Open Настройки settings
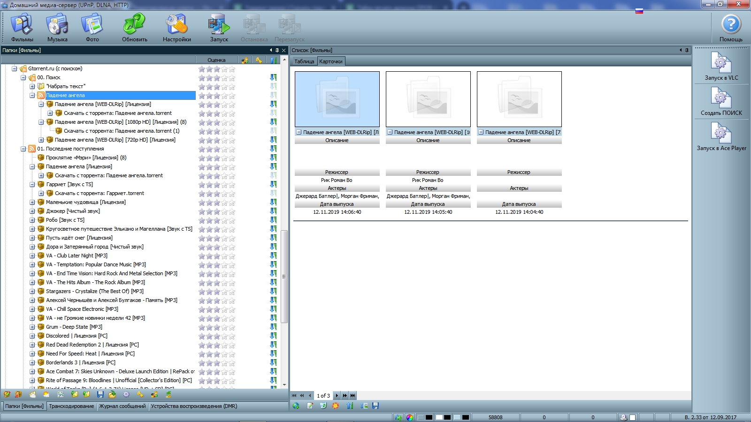The width and height of the screenshot is (751, 422). 177,27
